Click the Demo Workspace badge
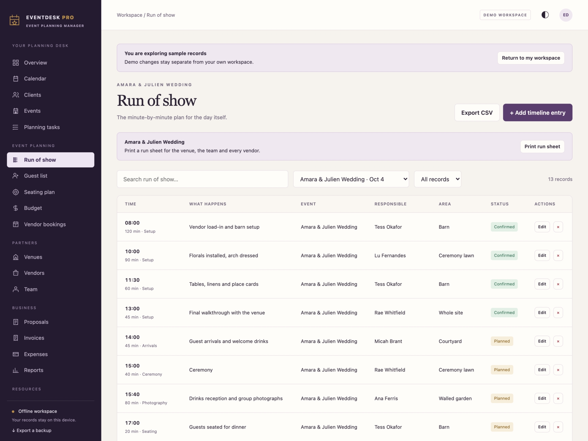 [x=505, y=15]
